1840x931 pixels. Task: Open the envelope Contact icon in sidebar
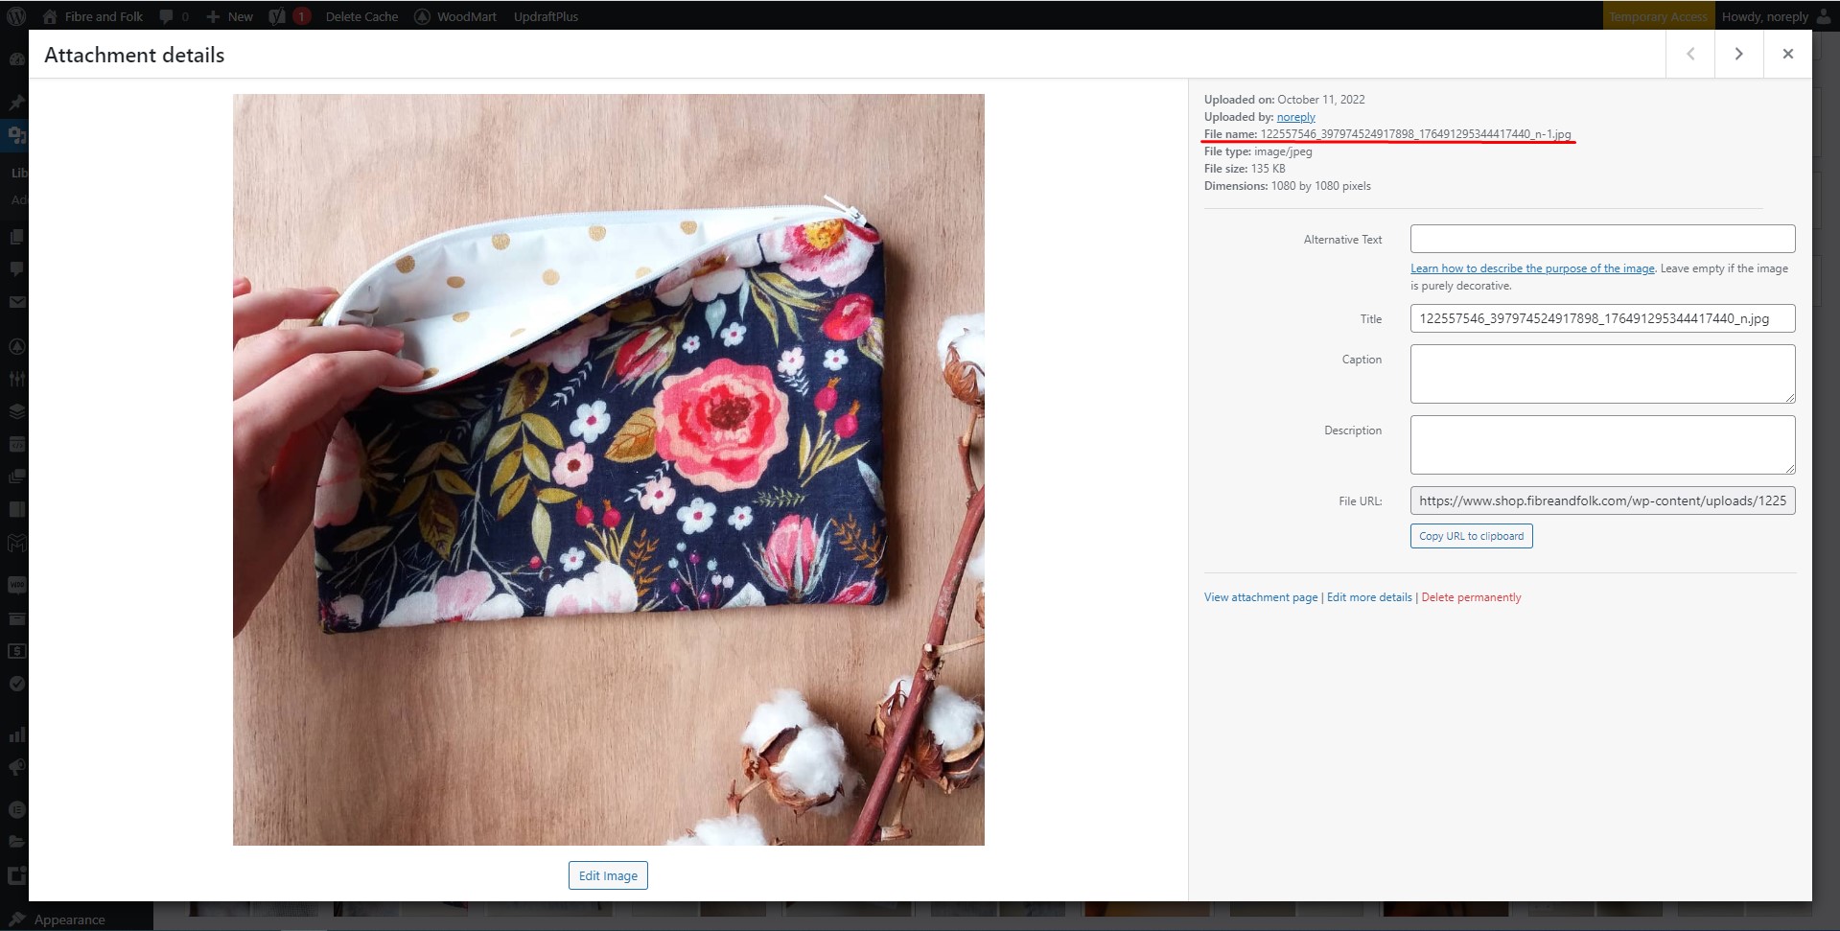(16, 302)
